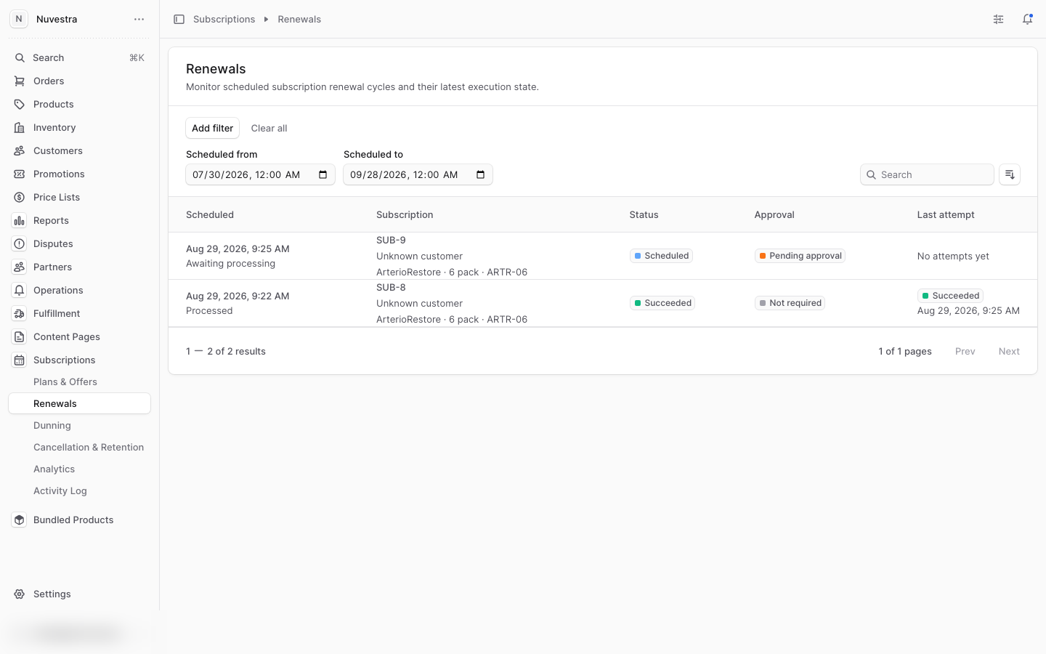Open Scheduled to calendar picker icon
Viewport: 1046px width, 654px height.
[481, 174]
